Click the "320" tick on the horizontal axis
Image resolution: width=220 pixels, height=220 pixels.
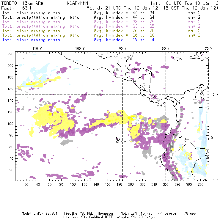click(x=200, y=185)
